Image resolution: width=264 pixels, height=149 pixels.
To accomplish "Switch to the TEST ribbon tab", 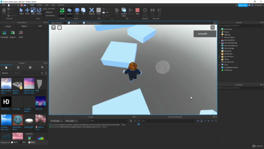I will (47, 5).
